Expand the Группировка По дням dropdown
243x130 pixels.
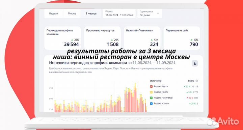(150, 14)
